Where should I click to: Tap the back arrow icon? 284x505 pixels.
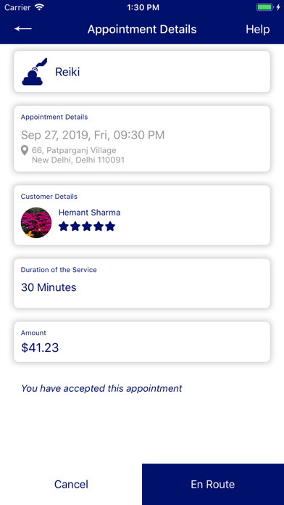click(23, 29)
